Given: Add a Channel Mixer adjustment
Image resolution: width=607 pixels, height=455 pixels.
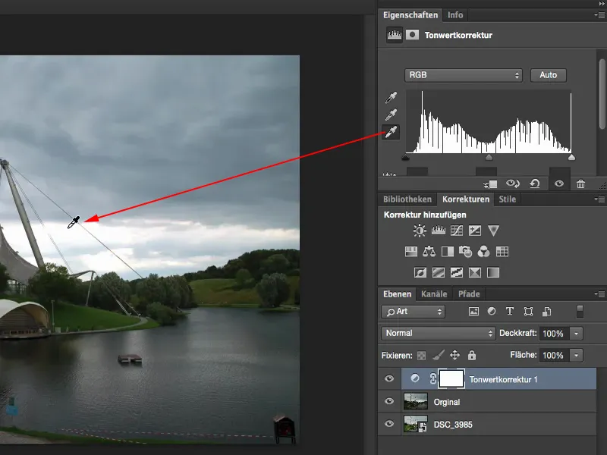Looking at the screenshot, I should click(x=483, y=252).
